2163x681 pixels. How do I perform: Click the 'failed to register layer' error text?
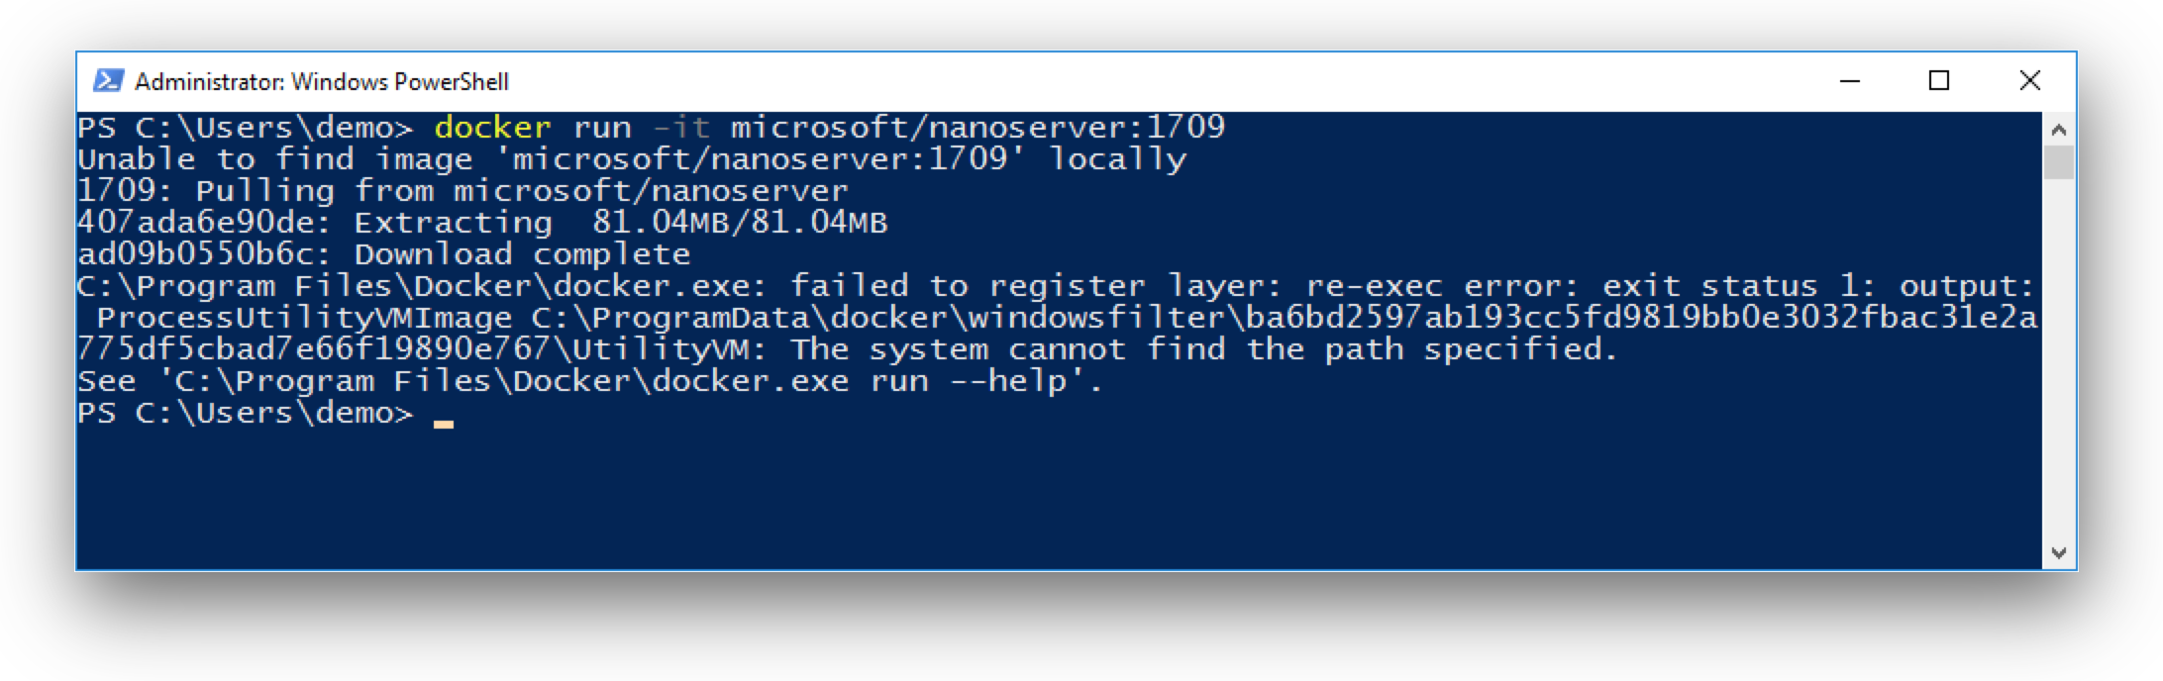click(1036, 286)
